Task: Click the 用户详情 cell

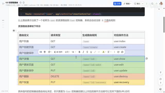Action: click(x=34, y=59)
